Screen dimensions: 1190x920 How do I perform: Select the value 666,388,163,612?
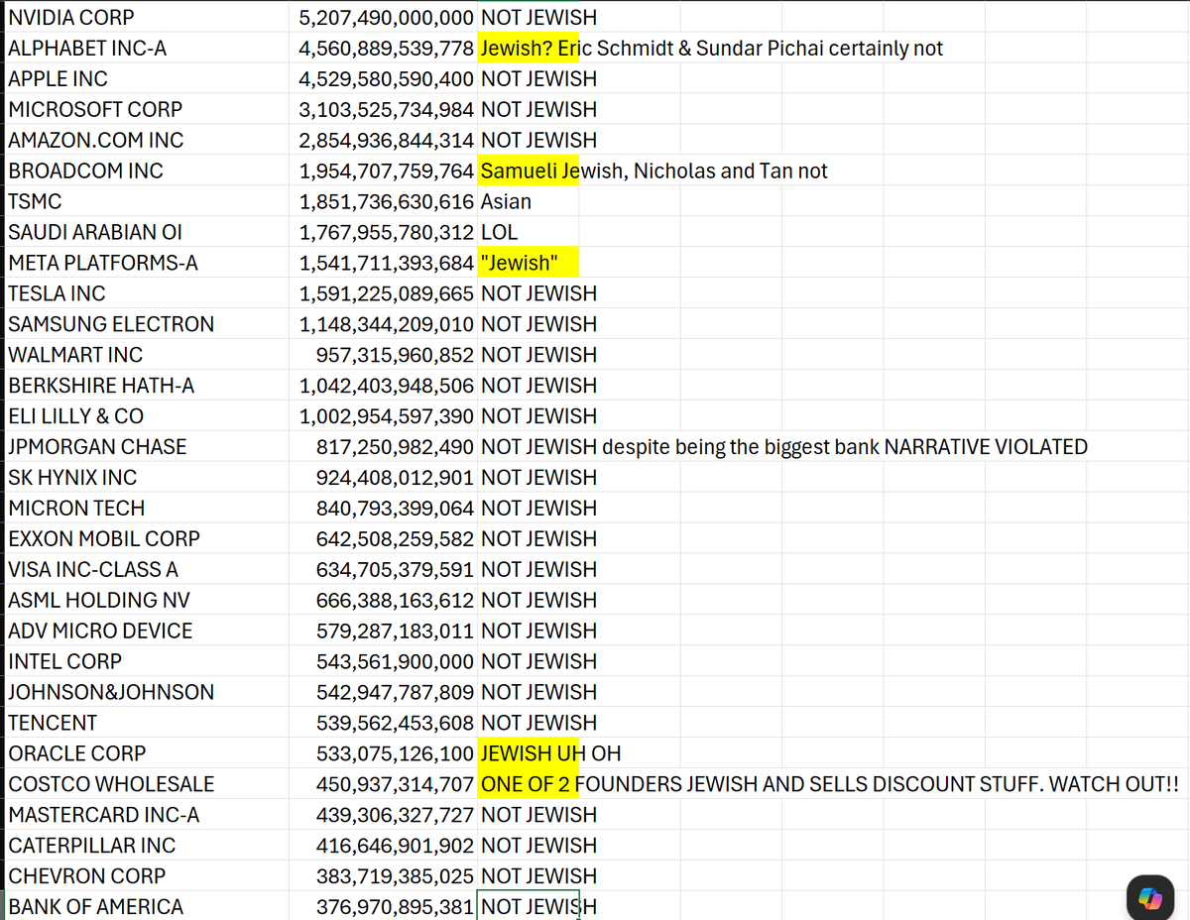coord(396,600)
